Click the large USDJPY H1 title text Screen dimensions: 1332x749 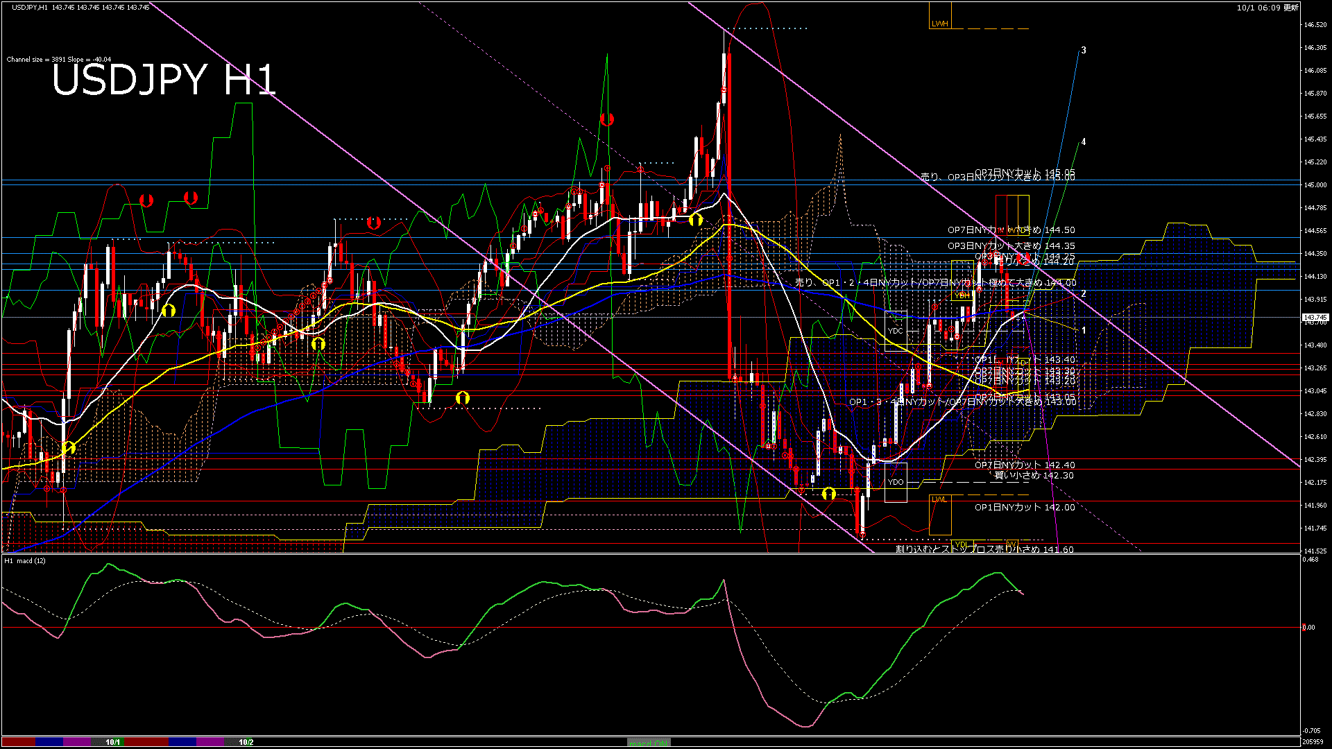pos(164,80)
